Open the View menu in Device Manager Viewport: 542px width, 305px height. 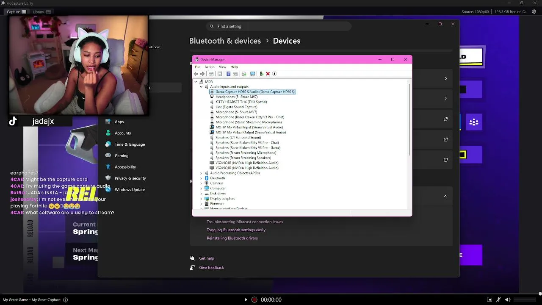(x=222, y=67)
